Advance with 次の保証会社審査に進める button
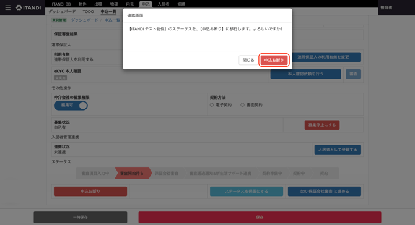The height and width of the screenshot is (225, 415). tap(324, 191)
